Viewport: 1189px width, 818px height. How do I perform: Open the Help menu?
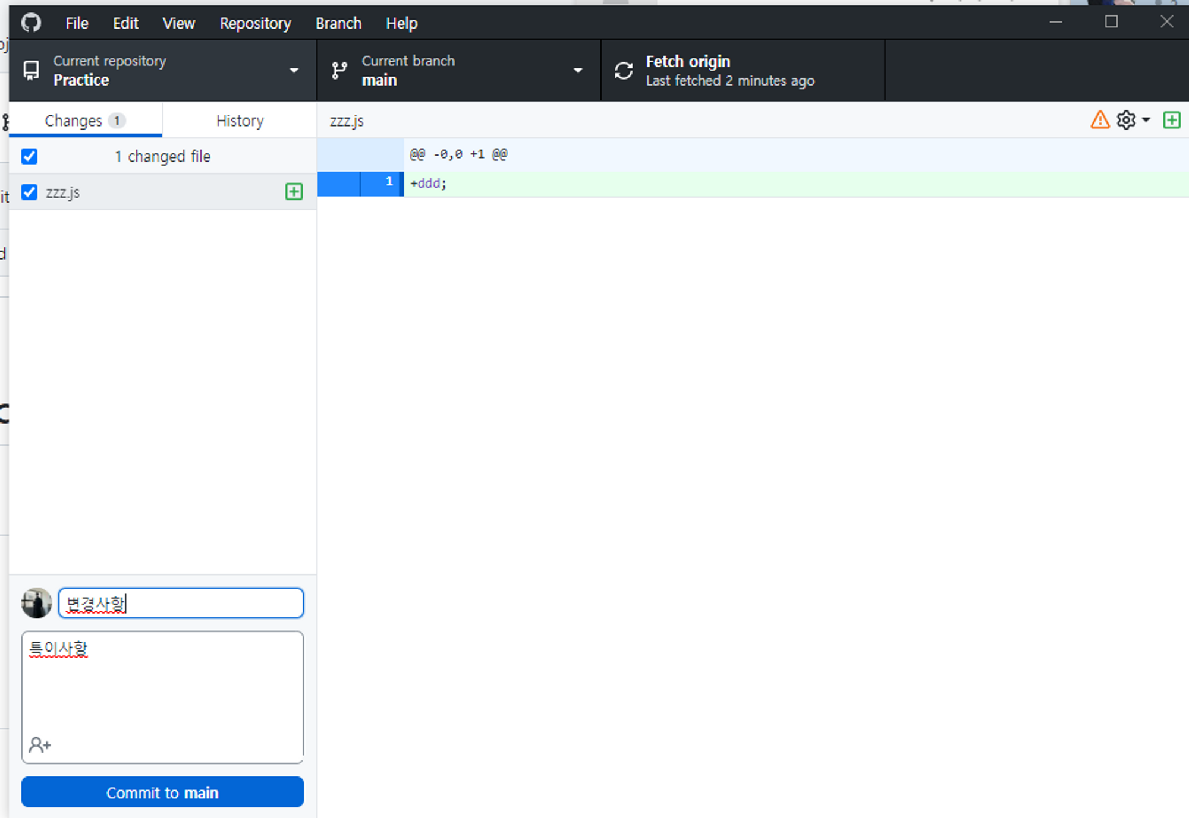(x=401, y=23)
